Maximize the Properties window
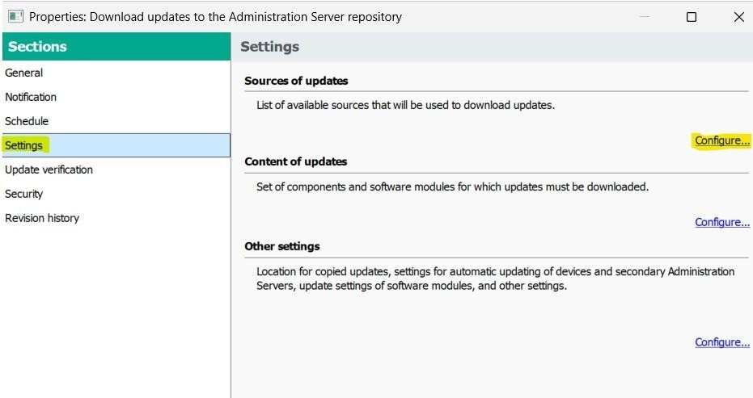The height and width of the screenshot is (398, 753). pyautogui.click(x=692, y=16)
